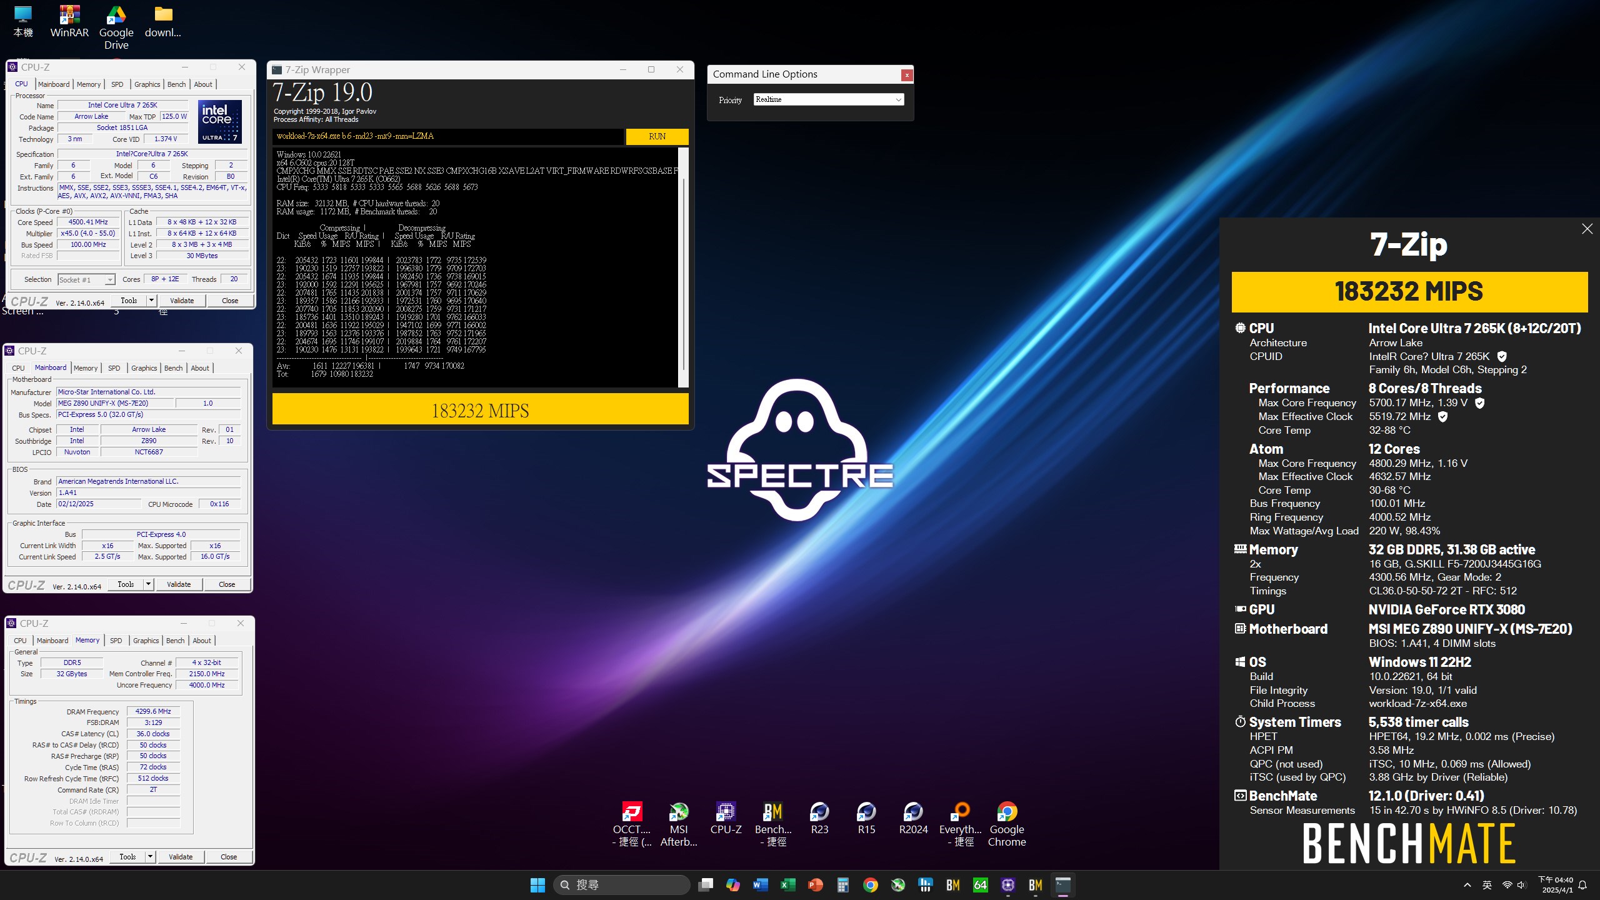The height and width of the screenshot is (900, 1600).
Task: Open MSI Afterburner taskbar icon
Action: pyautogui.click(x=898, y=885)
